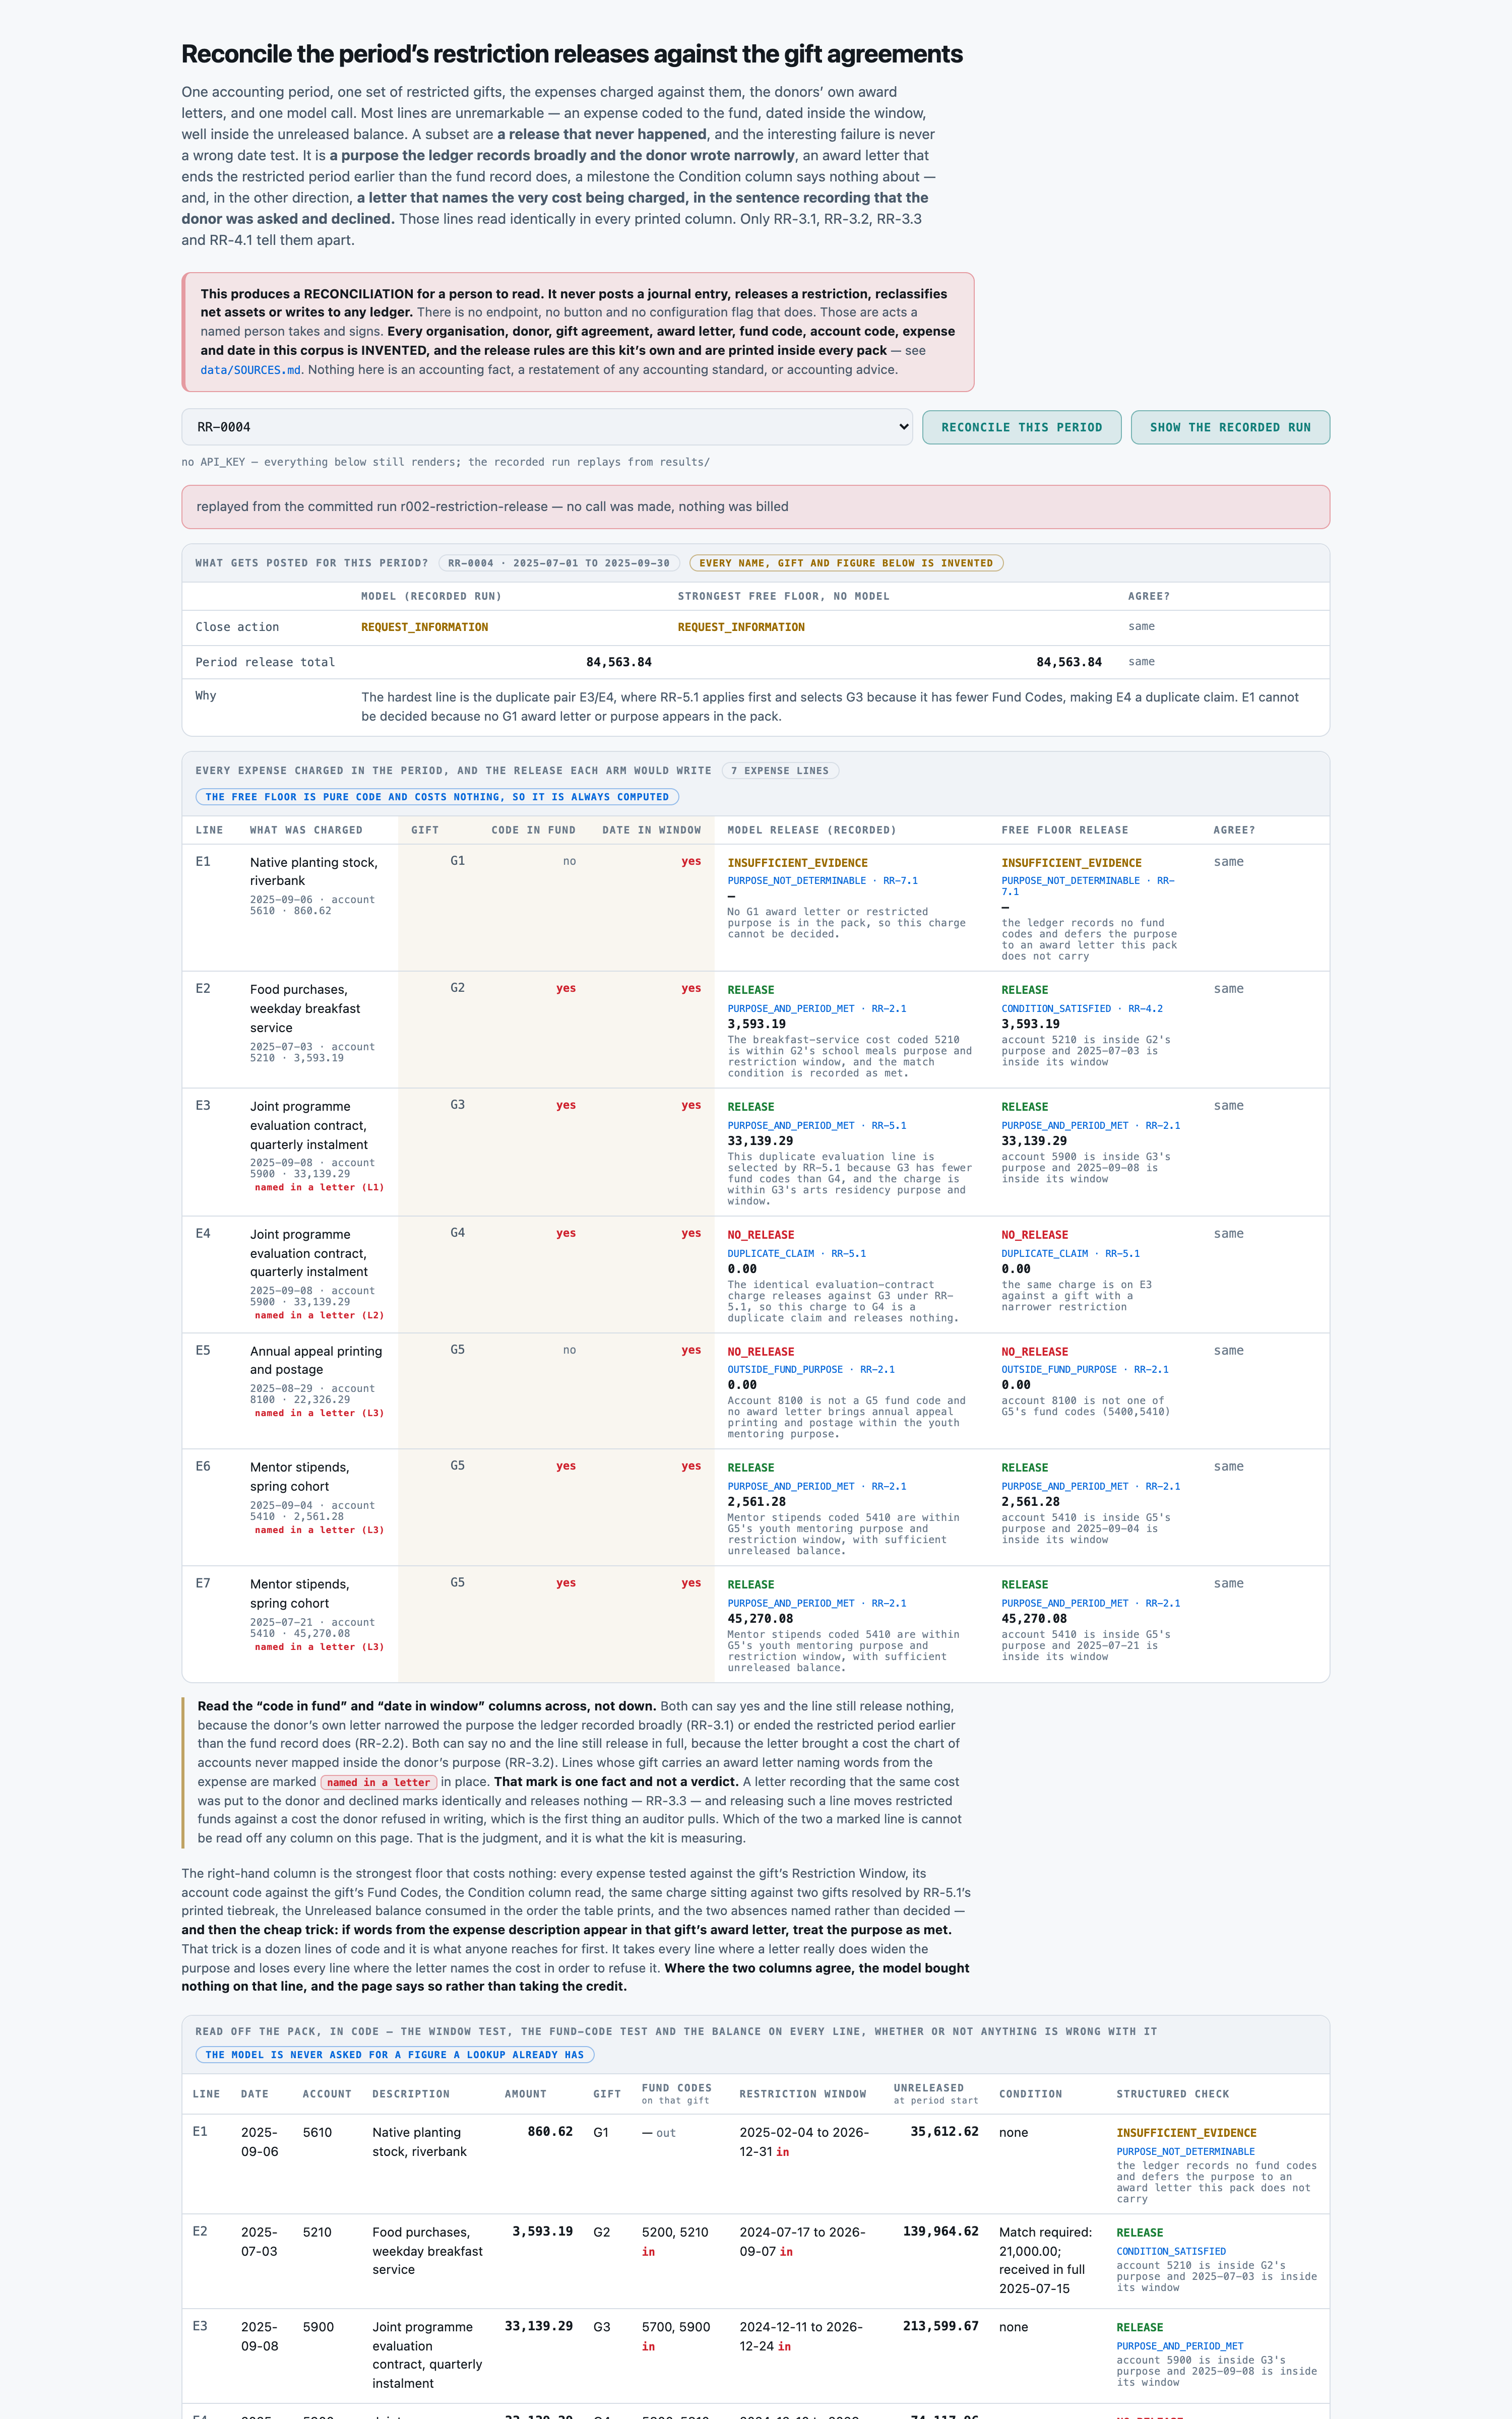Click 'Food purchases, weekday breakfast service' in expense line E2

pyautogui.click(x=305, y=1008)
